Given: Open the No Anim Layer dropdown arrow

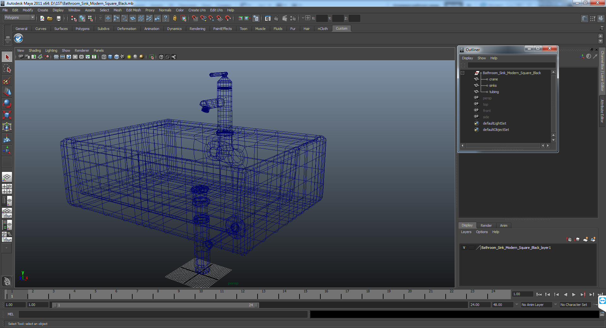Looking at the screenshot, I should click(517, 305).
